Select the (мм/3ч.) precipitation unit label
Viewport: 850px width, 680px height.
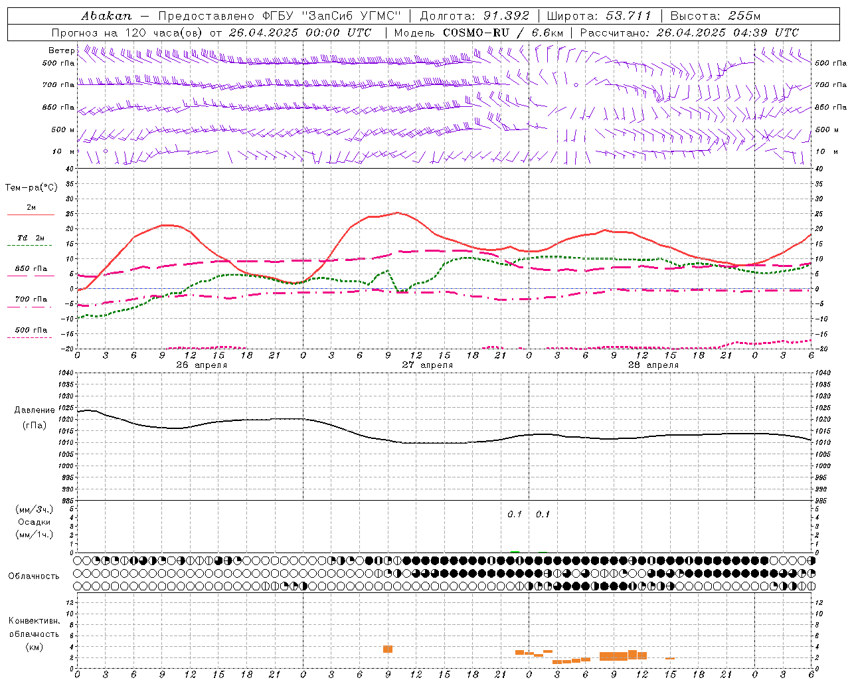[x=35, y=509]
